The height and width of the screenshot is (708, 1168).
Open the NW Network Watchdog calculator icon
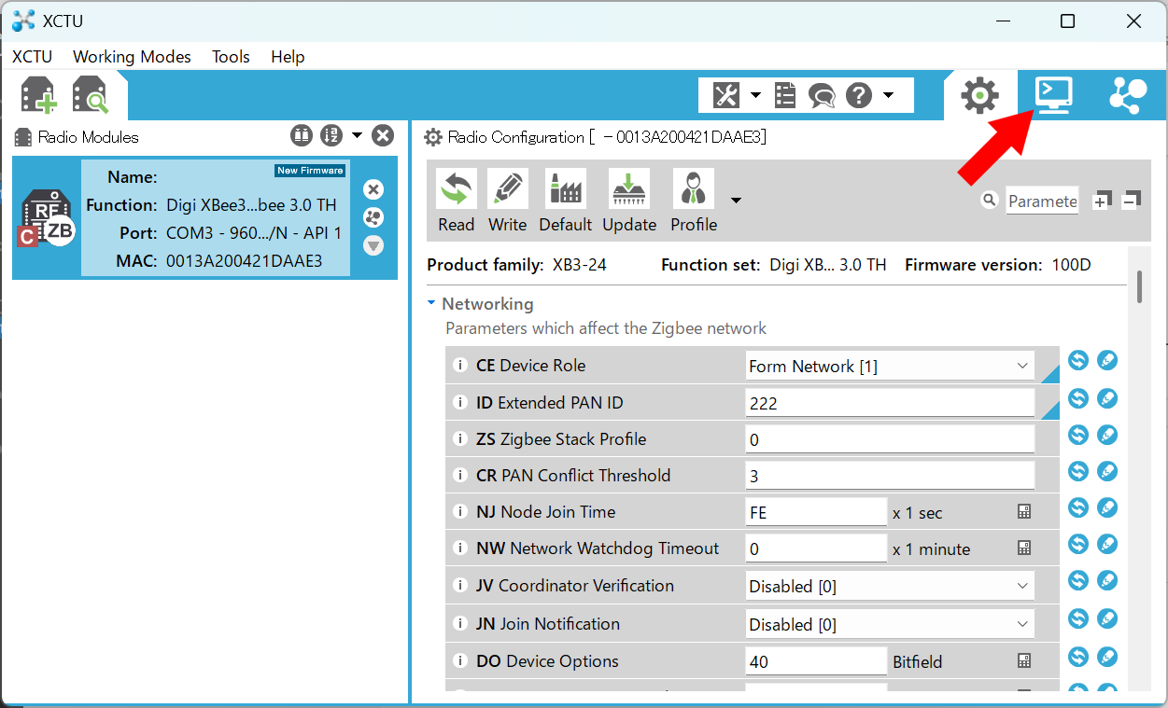(x=1024, y=548)
